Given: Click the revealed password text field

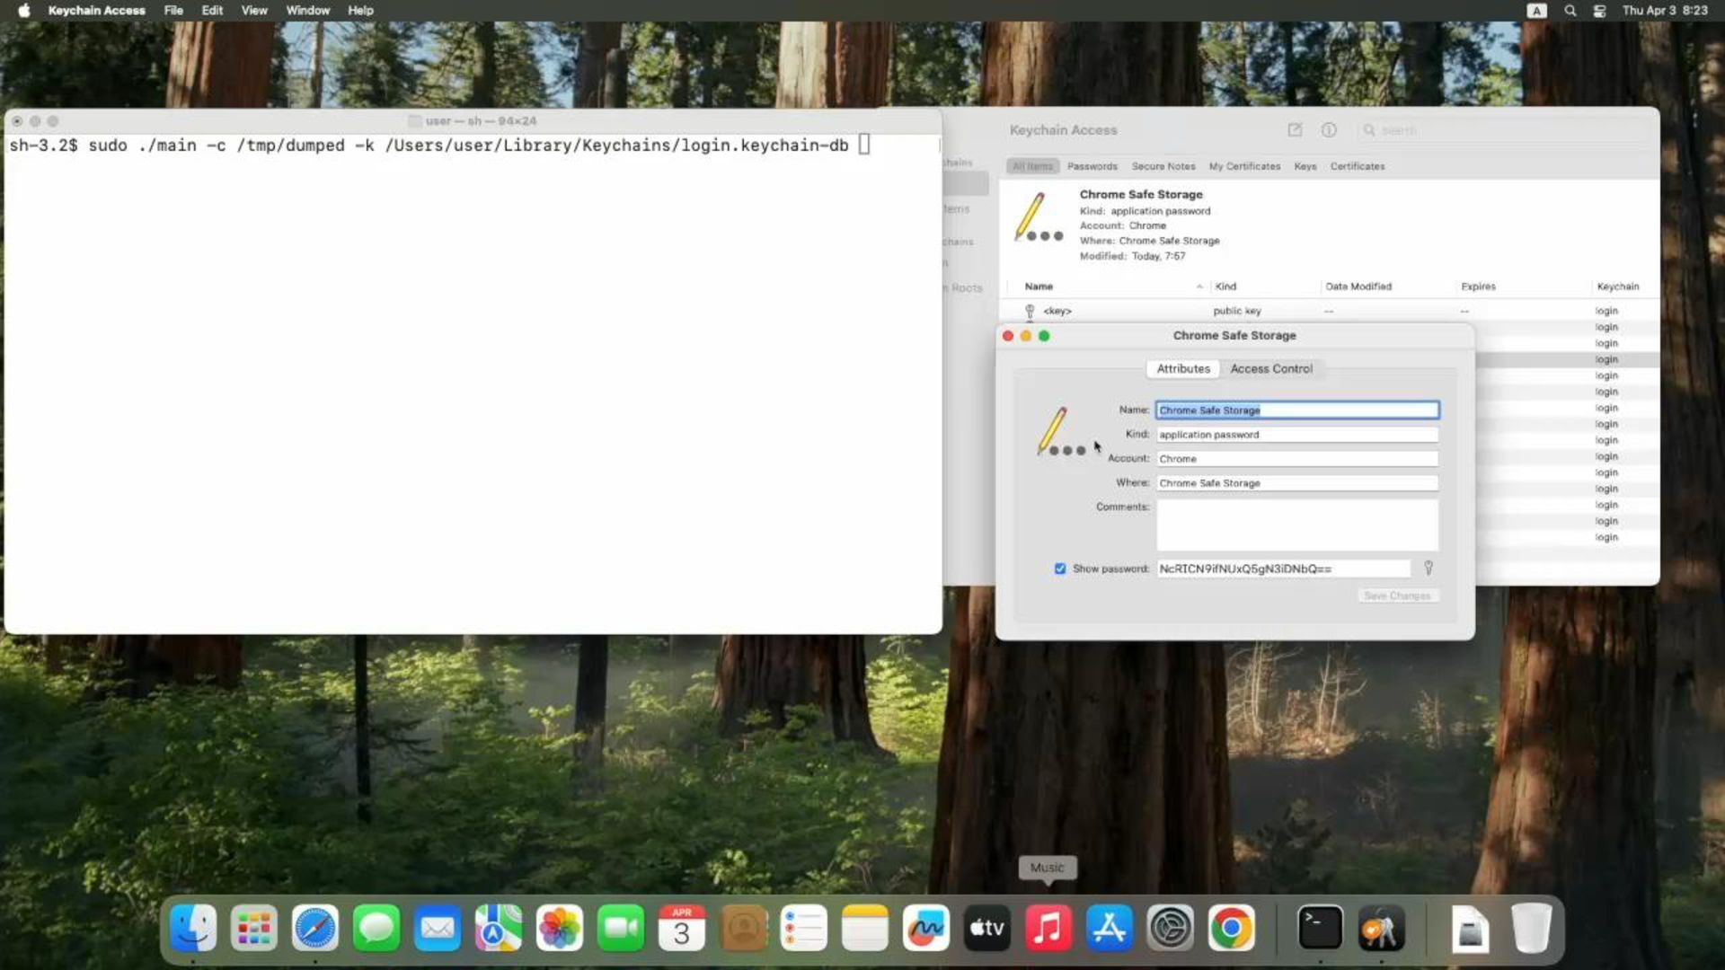Looking at the screenshot, I should (1284, 569).
